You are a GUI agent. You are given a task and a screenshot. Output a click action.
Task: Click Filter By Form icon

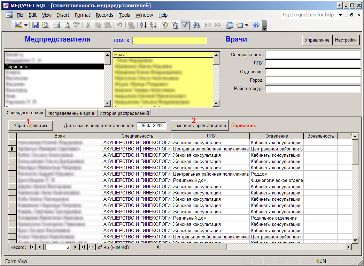click(175, 25)
